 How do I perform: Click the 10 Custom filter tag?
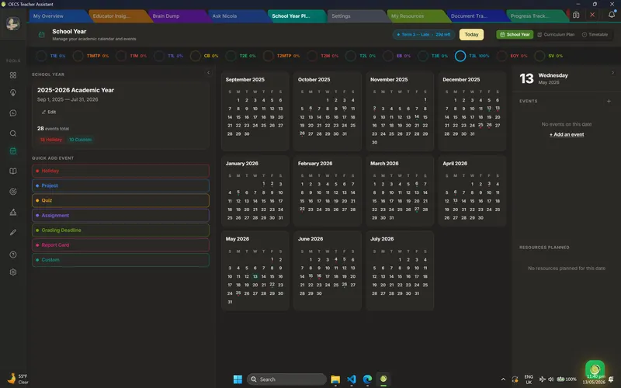pos(80,140)
